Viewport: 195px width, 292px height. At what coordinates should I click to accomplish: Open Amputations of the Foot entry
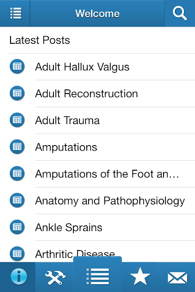pyautogui.click(x=102, y=174)
